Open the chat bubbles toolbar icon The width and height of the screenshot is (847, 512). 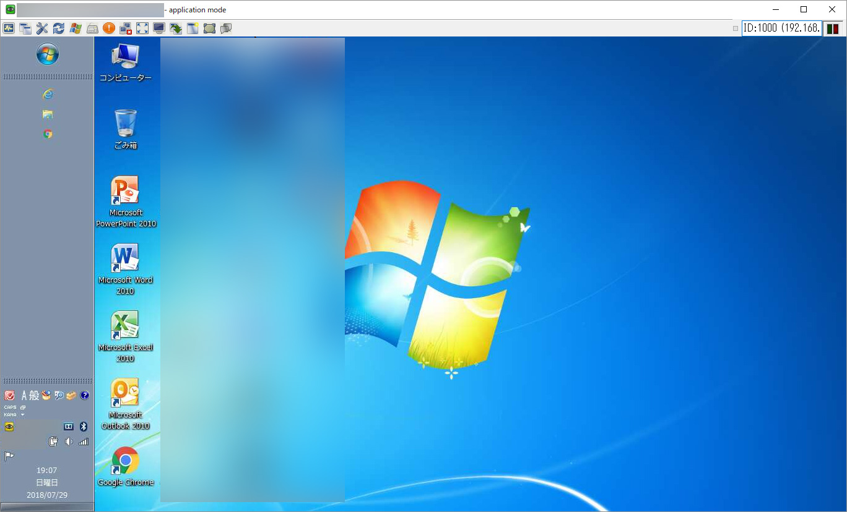[226, 28]
